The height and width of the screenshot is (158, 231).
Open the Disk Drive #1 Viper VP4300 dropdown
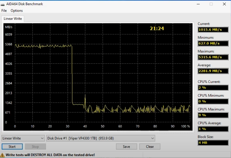(100, 138)
